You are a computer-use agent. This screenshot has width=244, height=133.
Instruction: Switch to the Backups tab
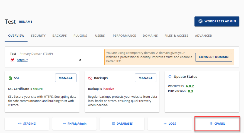tap(59, 36)
